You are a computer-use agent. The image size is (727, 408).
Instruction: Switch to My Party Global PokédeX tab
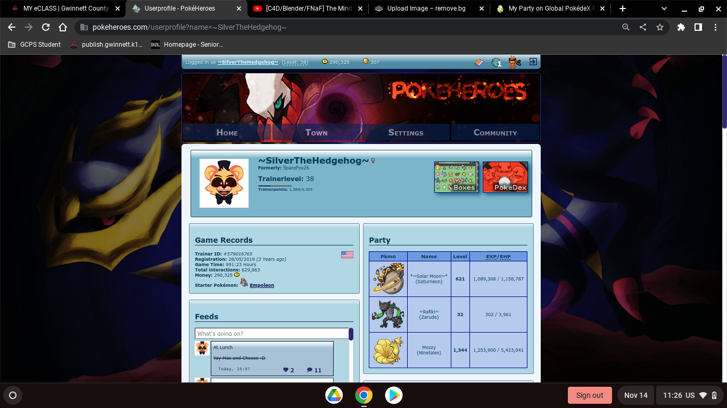[551, 8]
